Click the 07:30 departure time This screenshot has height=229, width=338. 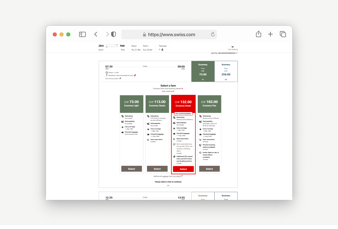click(x=109, y=67)
